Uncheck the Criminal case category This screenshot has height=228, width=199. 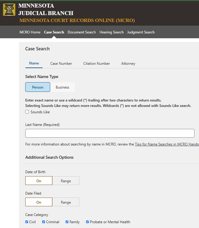tap(44, 222)
